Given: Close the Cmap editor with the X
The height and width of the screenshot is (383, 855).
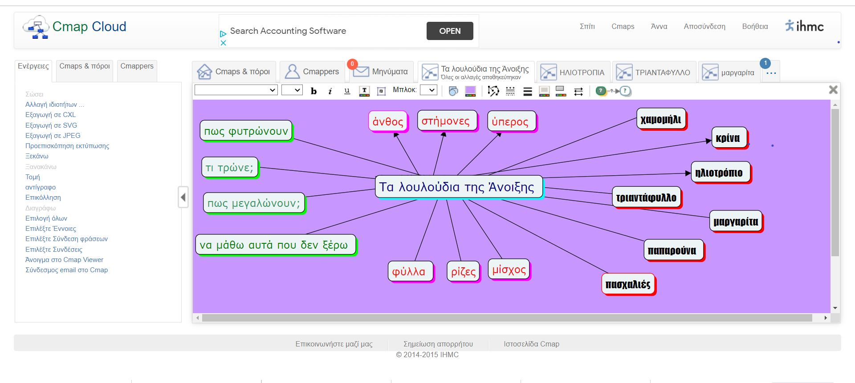Looking at the screenshot, I should (x=833, y=89).
